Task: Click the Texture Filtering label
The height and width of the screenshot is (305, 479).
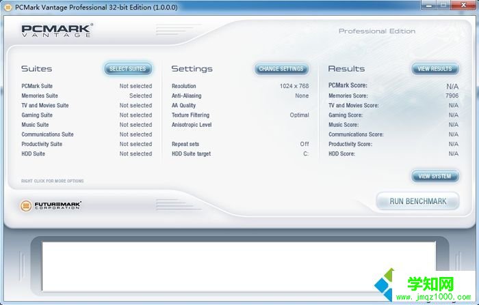Action: click(190, 115)
